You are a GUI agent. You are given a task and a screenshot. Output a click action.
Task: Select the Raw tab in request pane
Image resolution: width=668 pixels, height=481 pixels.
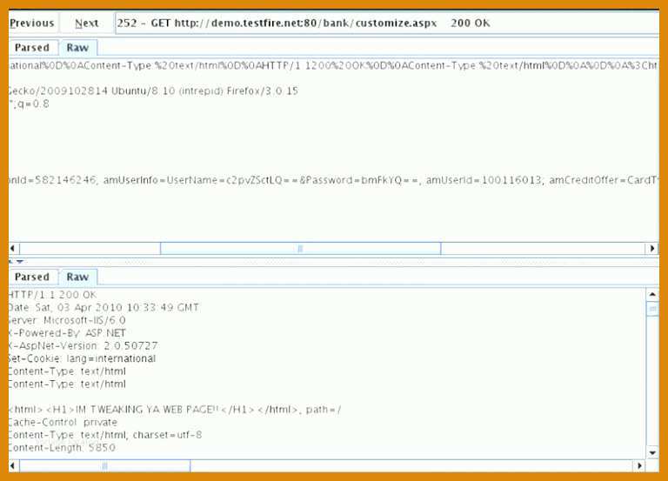(x=77, y=48)
